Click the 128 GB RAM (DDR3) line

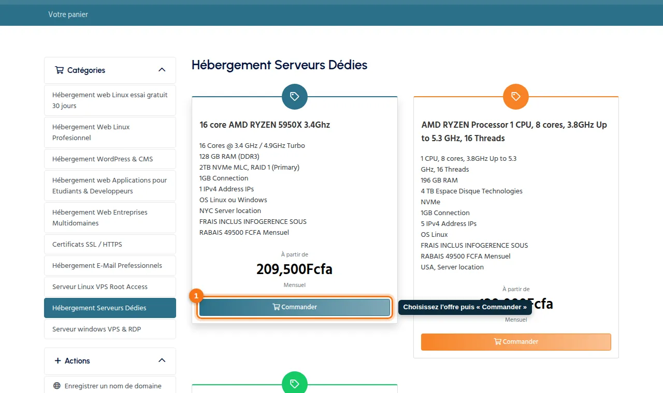(229, 156)
